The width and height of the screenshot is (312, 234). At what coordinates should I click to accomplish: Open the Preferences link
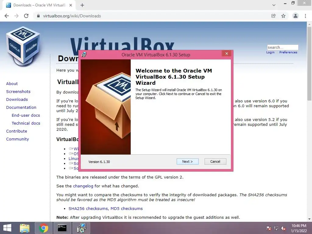[288, 52]
